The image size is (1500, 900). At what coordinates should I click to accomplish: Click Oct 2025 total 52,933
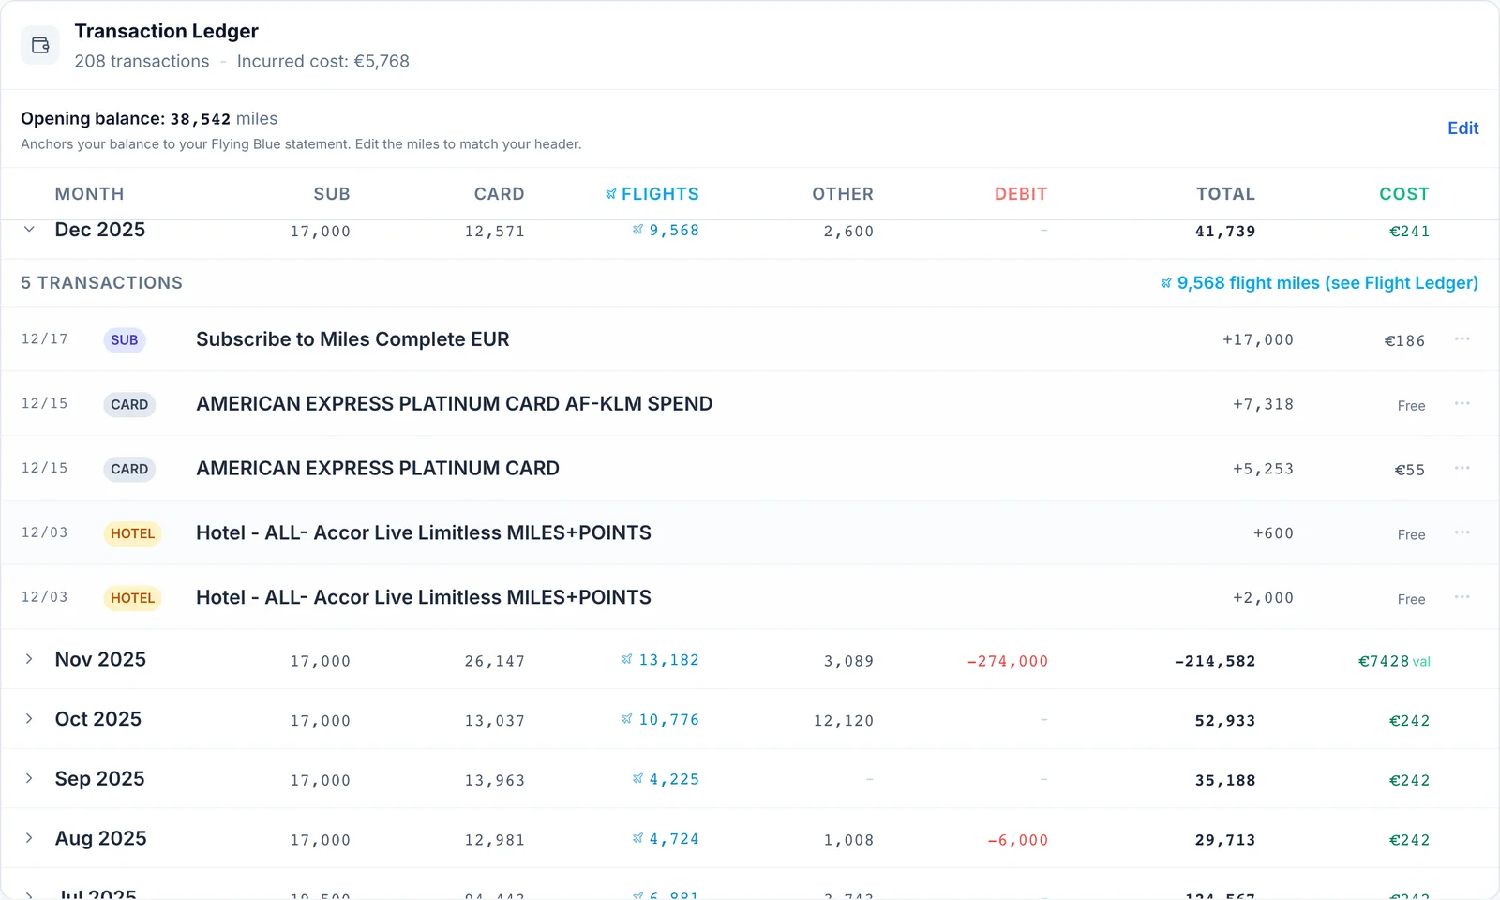tap(1225, 721)
